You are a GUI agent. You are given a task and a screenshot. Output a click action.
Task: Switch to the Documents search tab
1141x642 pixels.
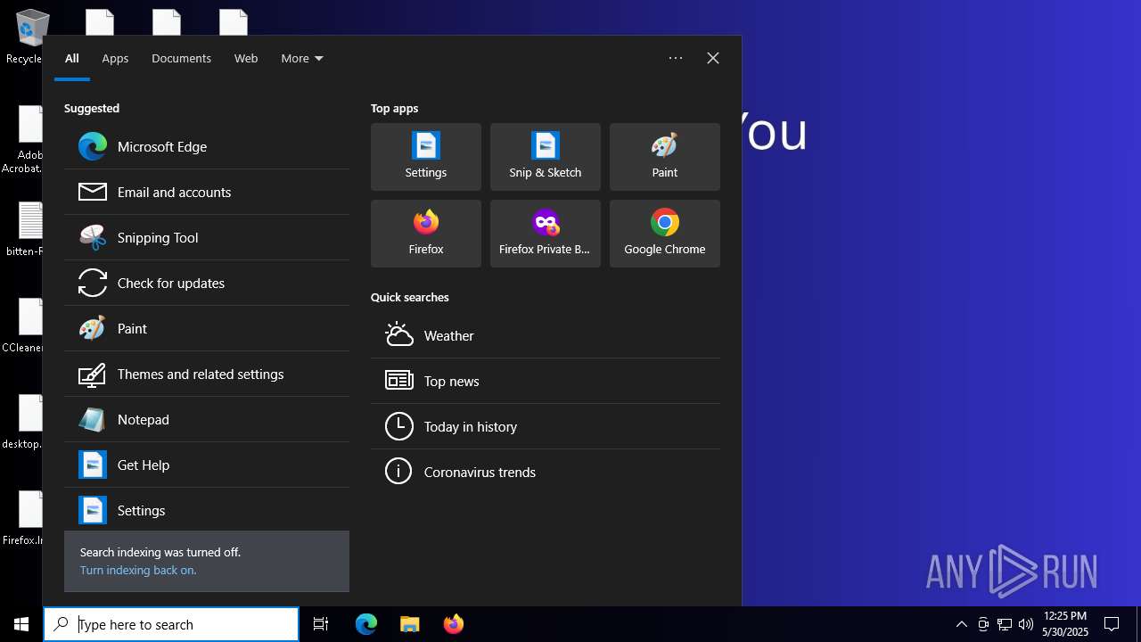tap(181, 58)
